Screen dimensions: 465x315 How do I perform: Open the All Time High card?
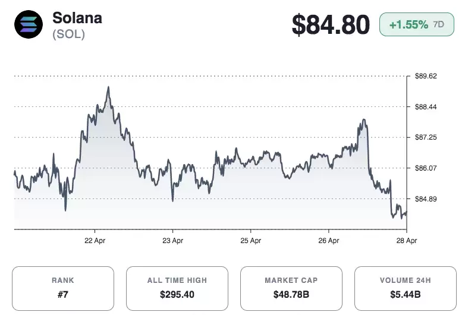pos(177,288)
